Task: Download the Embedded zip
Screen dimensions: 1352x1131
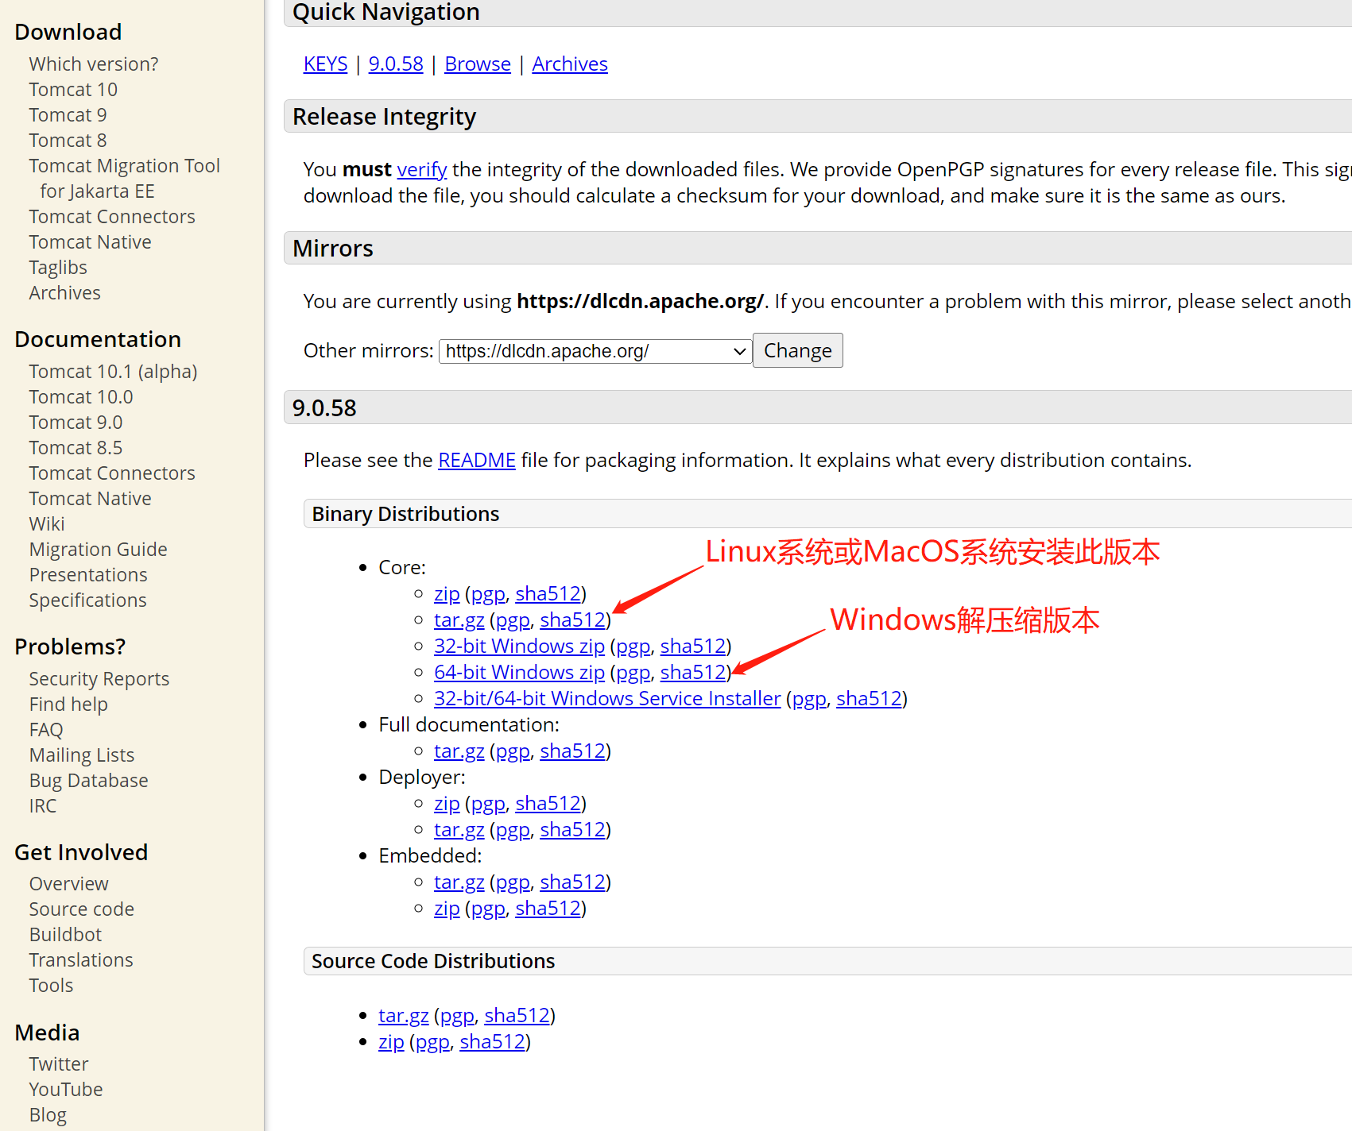Action: coord(447,909)
